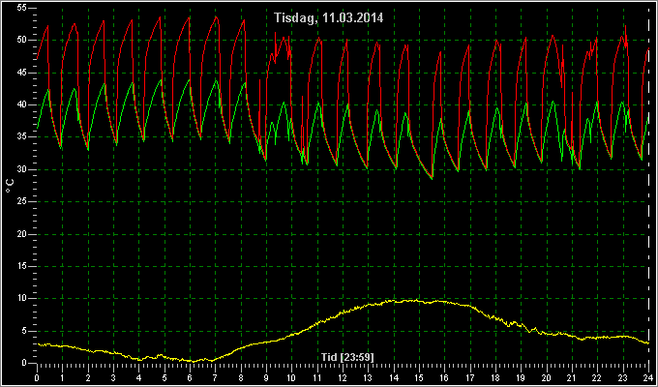Click the 55 value on temperature axis
The width and height of the screenshot is (658, 387).
click(x=22, y=9)
